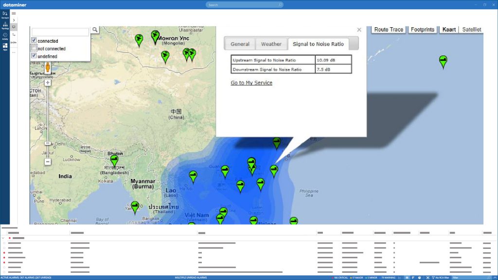Click the header search magnifier icon
The height and width of the screenshot is (280, 498).
coord(280,5)
